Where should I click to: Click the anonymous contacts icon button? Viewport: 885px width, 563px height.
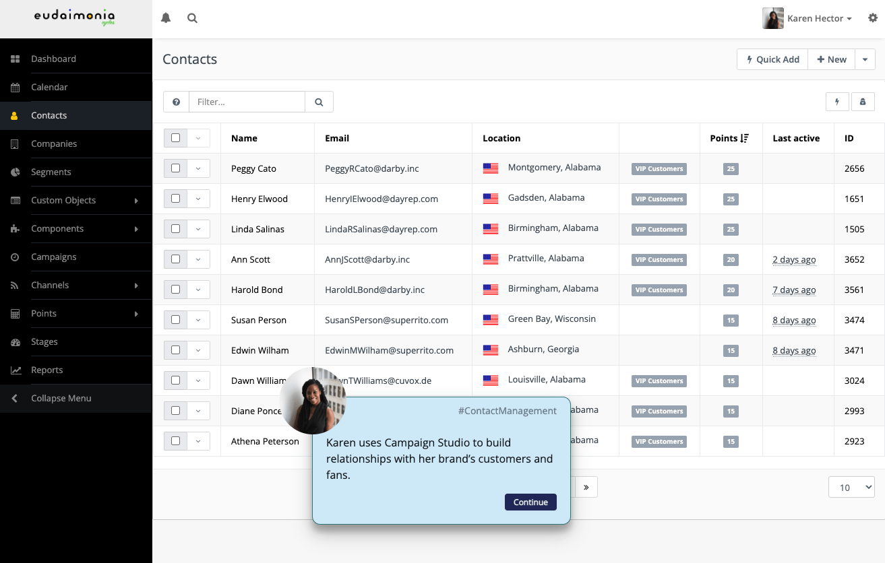tap(863, 102)
